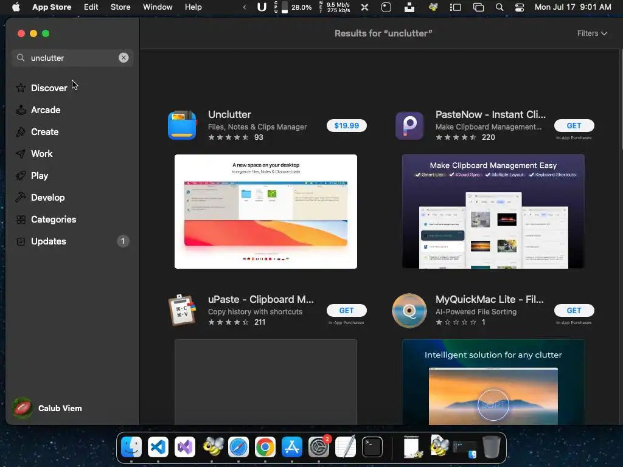Viewport: 623px width, 467px height.
Task: Click GET for PasteNow
Action: coord(574,125)
